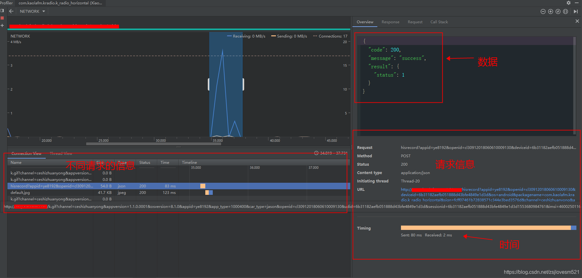Click the right selection range handle

pos(243,84)
